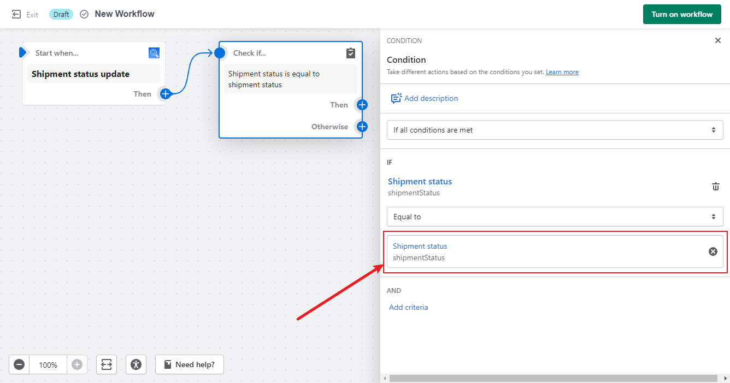Viewport: 730px width, 383px height.
Task: Delete the Shipment status criteria with the trash icon
Action: pyautogui.click(x=716, y=187)
